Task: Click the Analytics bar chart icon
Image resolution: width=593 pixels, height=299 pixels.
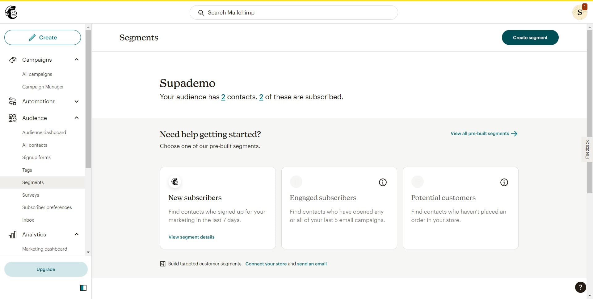Action: click(12, 235)
